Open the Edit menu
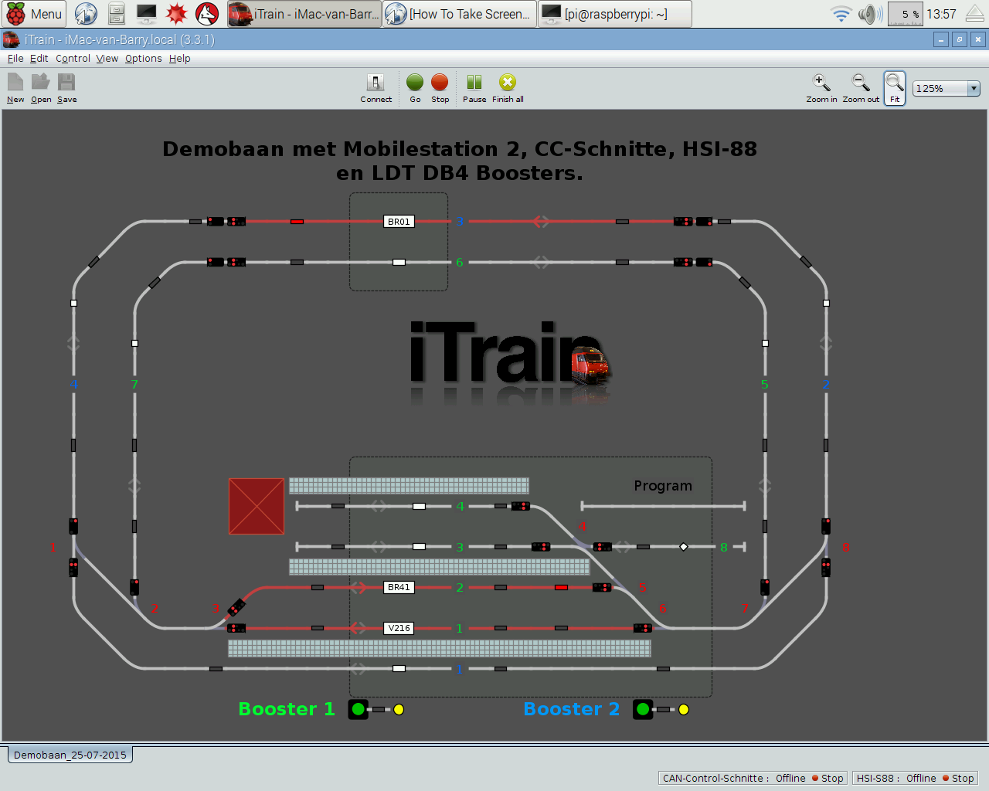989x791 pixels. pos(39,59)
